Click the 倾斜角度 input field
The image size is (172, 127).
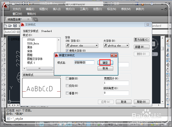click(x=116, y=93)
